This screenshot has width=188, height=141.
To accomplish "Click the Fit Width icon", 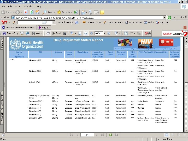I will tap(86, 33).
